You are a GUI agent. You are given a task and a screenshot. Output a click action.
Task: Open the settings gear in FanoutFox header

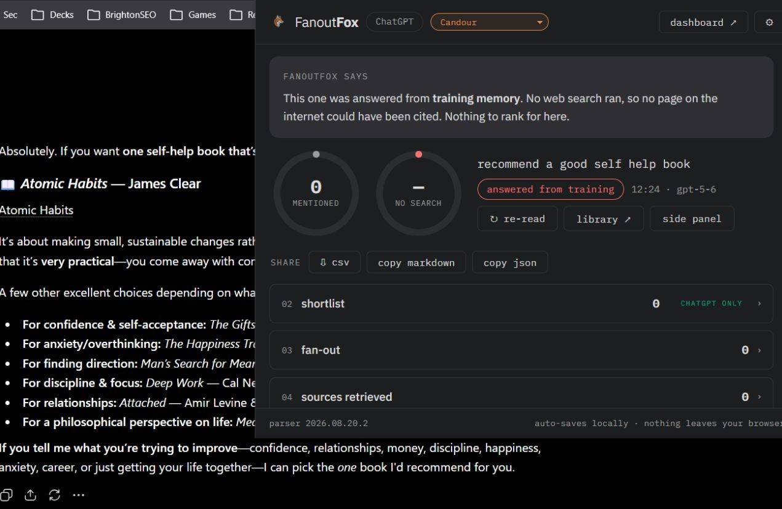click(769, 22)
